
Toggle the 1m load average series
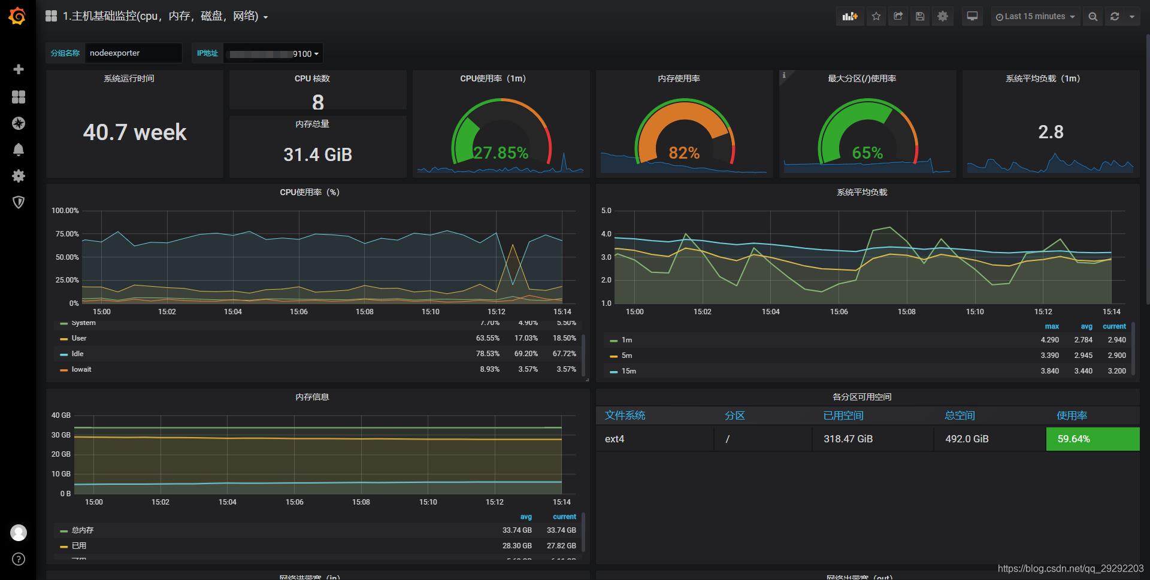pyautogui.click(x=627, y=340)
